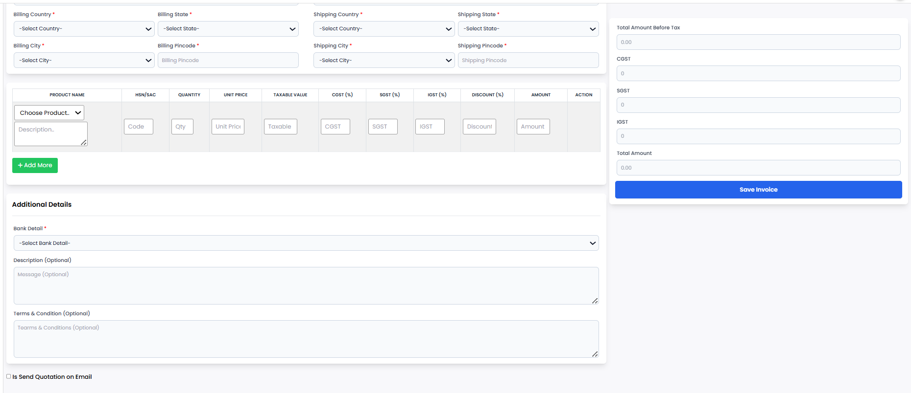Image resolution: width=911 pixels, height=393 pixels.
Task: Click the Total Amount summary field
Action: (x=758, y=168)
